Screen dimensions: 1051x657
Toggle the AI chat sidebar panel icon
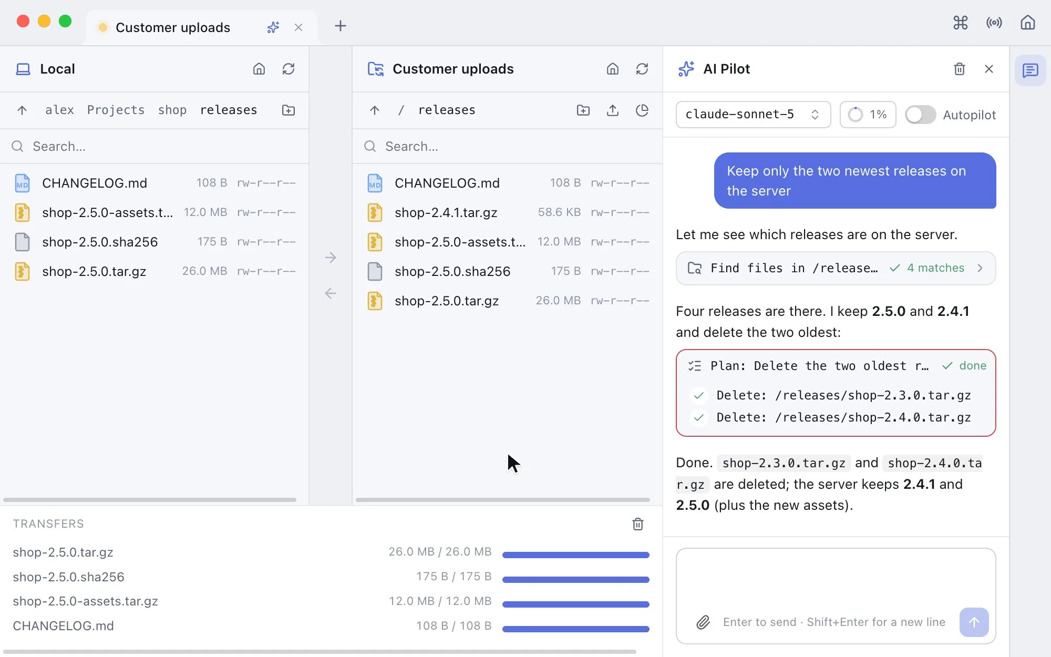[x=1030, y=70]
